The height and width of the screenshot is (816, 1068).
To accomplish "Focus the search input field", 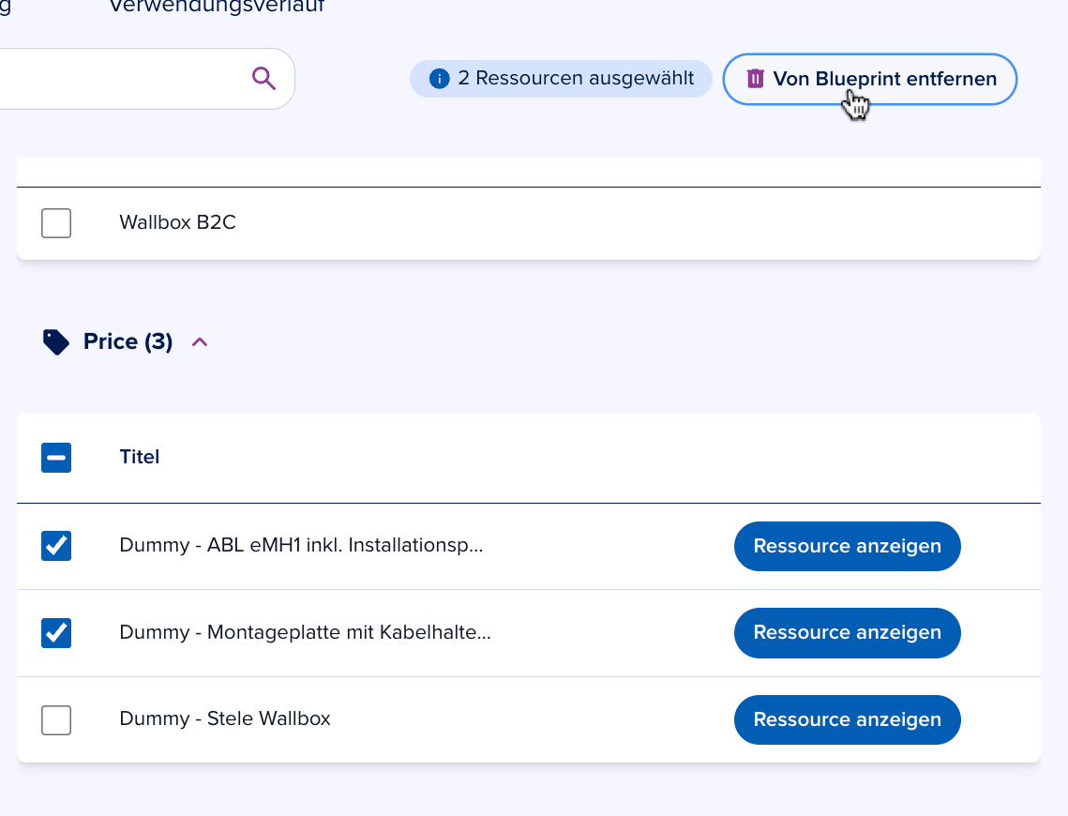I will coord(122,79).
